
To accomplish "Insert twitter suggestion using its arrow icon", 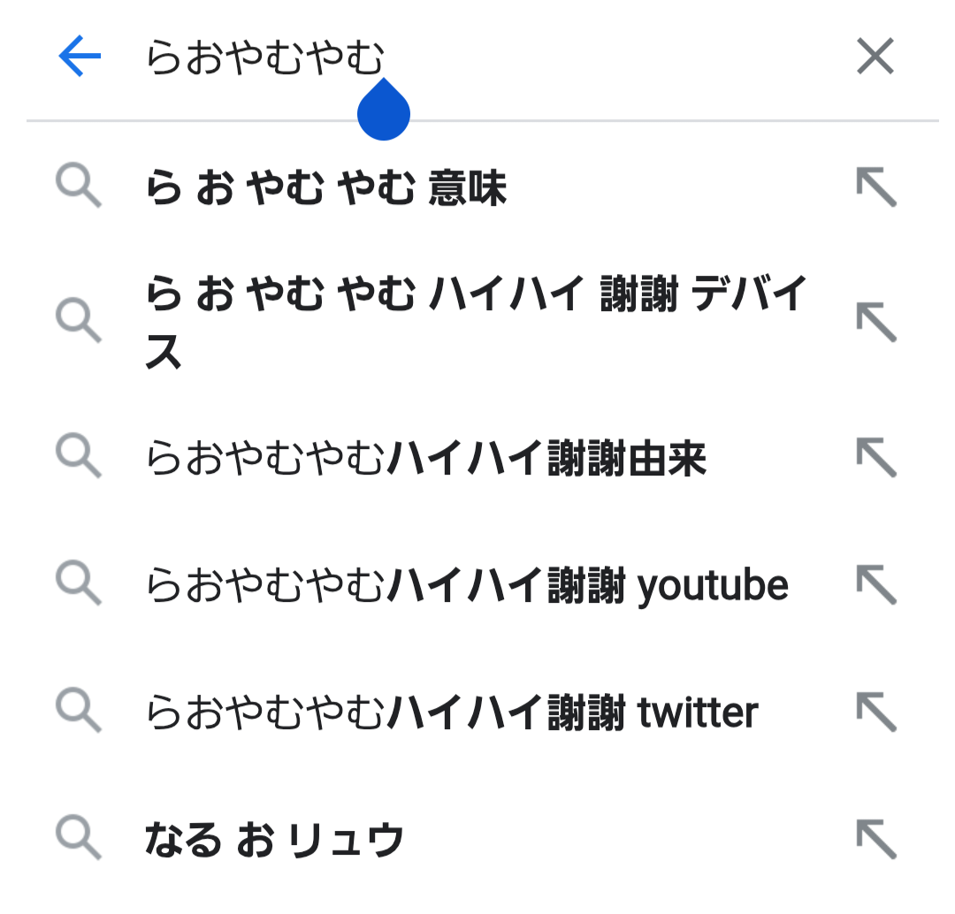I will tap(876, 712).
